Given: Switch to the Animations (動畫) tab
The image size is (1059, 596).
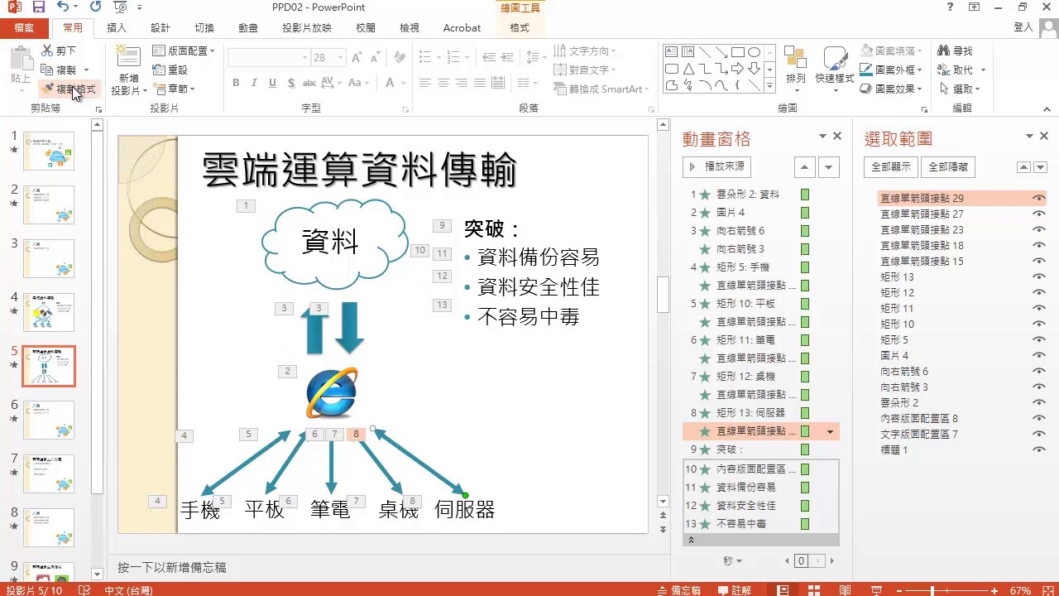Looking at the screenshot, I should (x=248, y=27).
